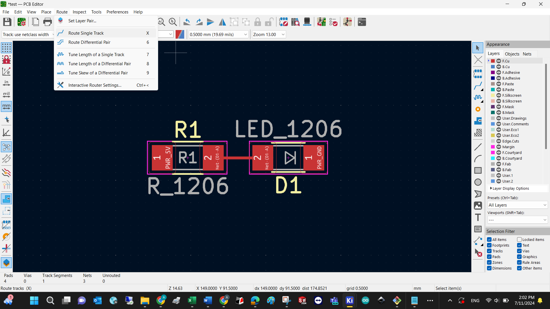Click Mirror/flip icon in top toolbar
Image resolution: width=550 pixels, height=309 pixels.
222,22
